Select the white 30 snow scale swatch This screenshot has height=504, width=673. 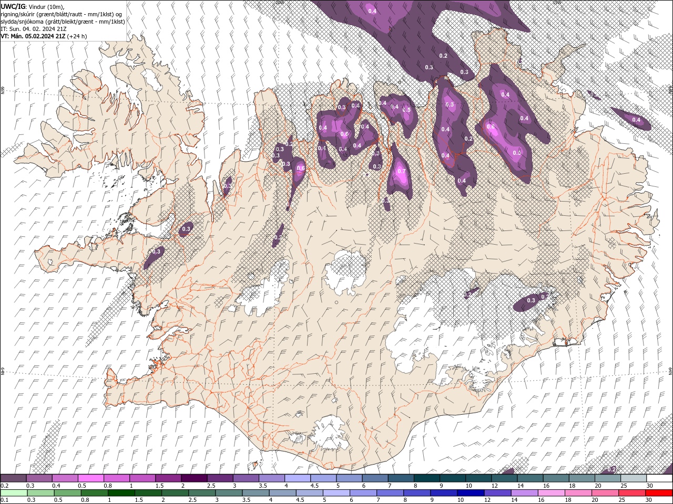(659, 478)
